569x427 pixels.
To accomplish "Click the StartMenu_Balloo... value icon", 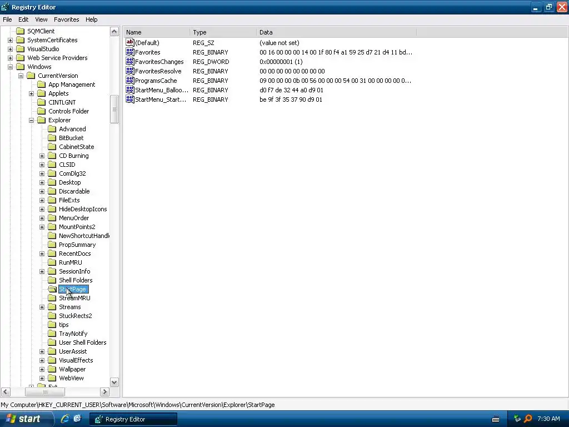I will (130, 90).
